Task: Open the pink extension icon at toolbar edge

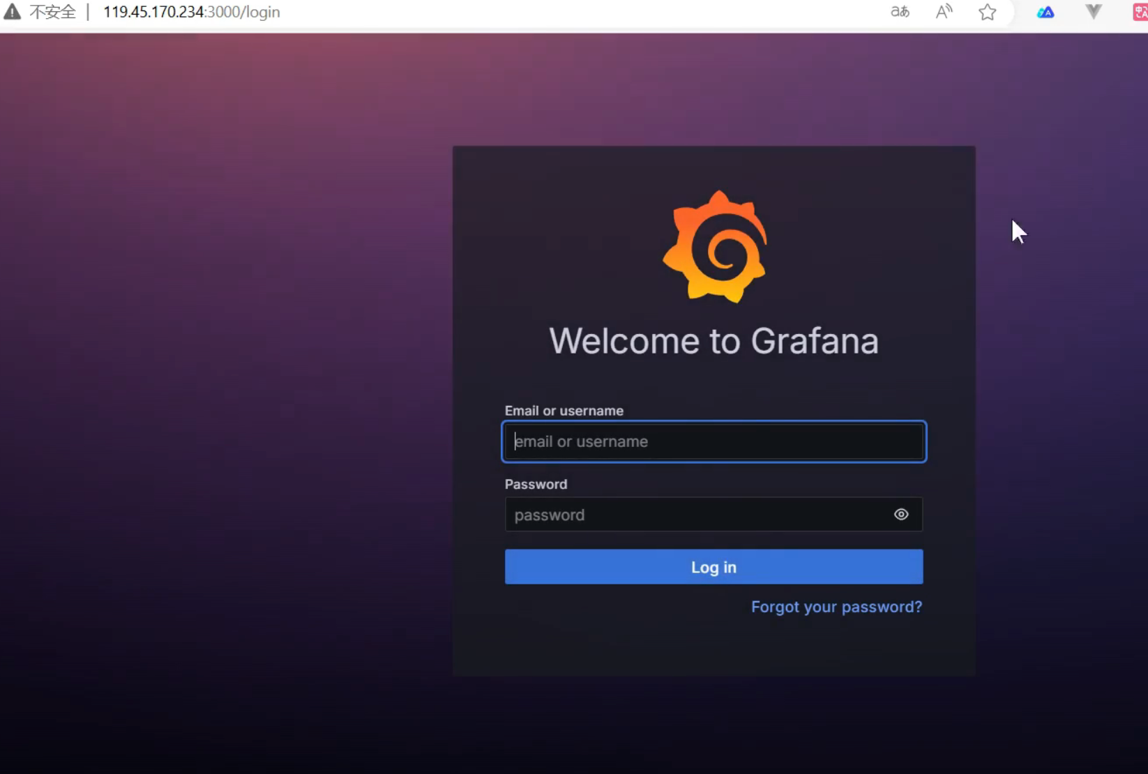Action: [1140, 12]
